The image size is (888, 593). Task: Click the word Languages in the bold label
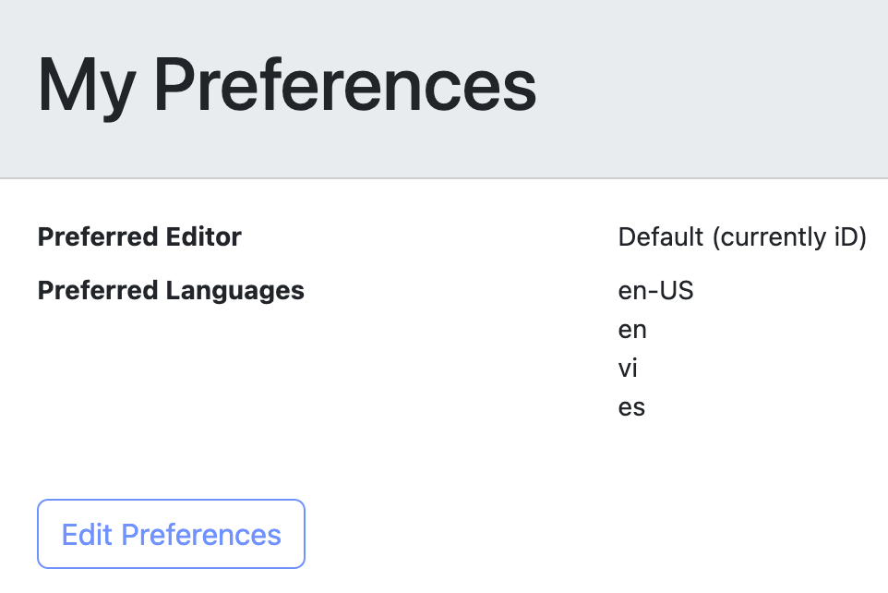(x=234, y=291)
